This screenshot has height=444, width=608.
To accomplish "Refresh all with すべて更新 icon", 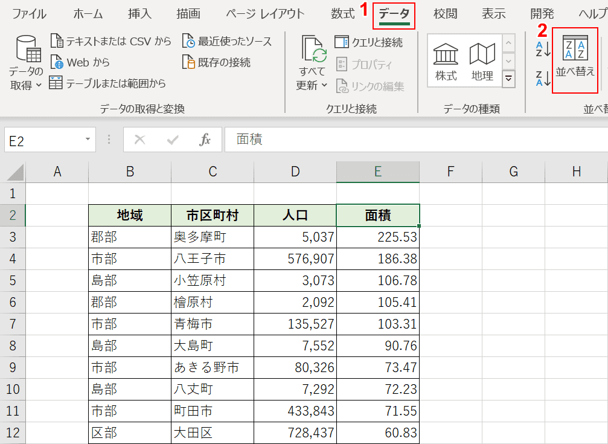I will click(313, 49).
